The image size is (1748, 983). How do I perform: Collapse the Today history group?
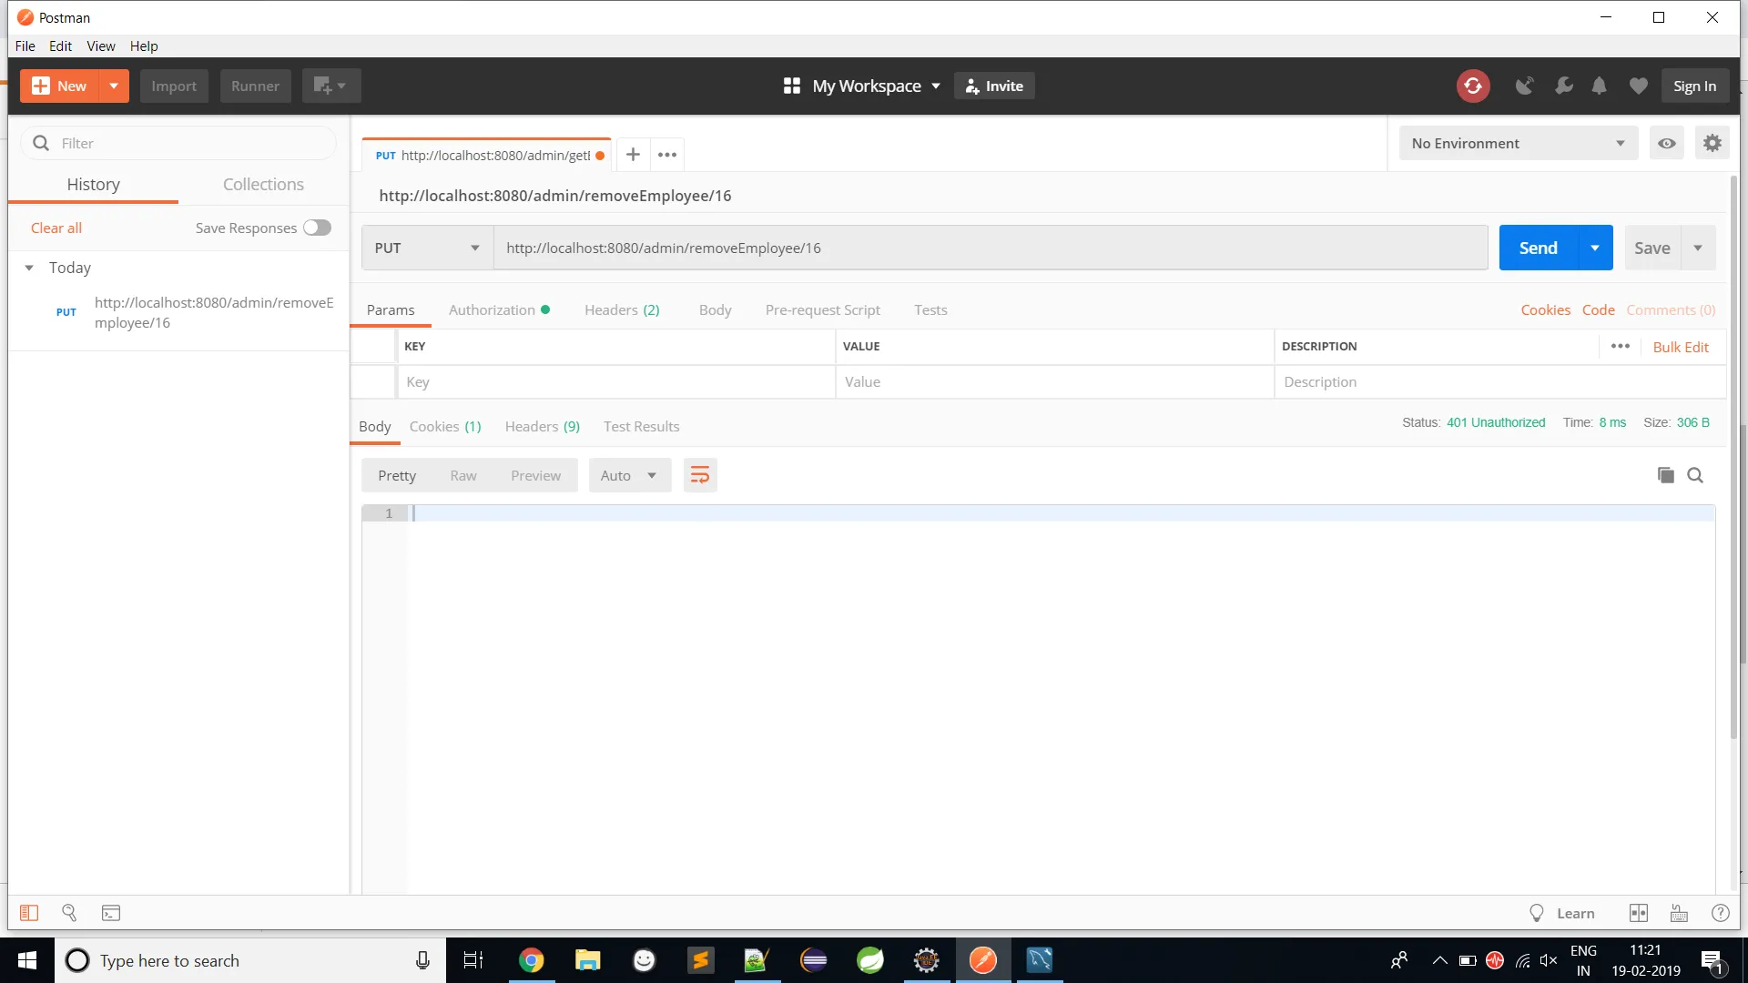pos(29,268)
